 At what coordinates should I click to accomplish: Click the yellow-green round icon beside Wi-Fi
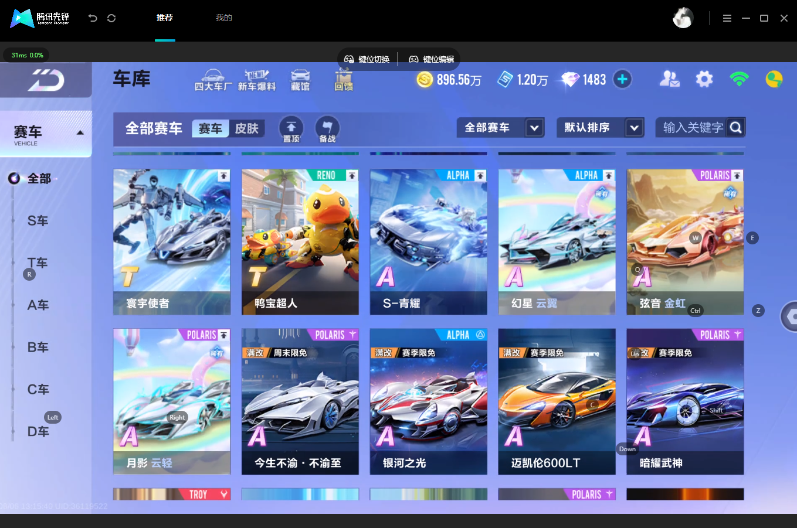[774, 79]
